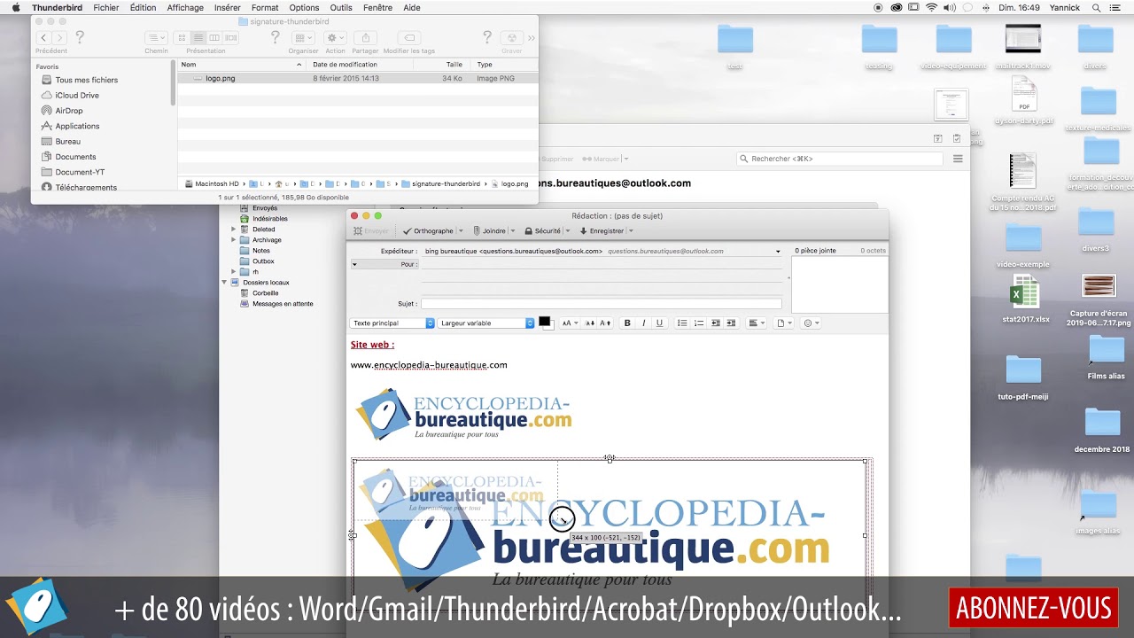Toggle underline formatting
The width and height of the screenshot is (1134, 638).
tap(659, 323)
